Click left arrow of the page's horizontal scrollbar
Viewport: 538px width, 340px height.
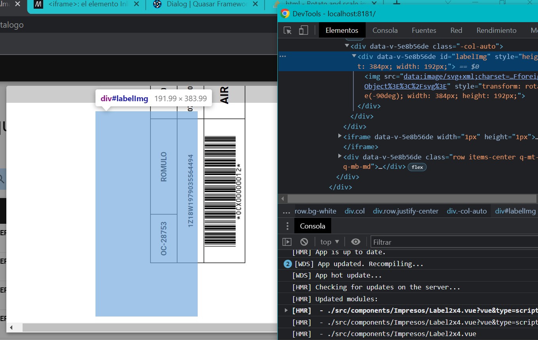(x=11, y=328)
